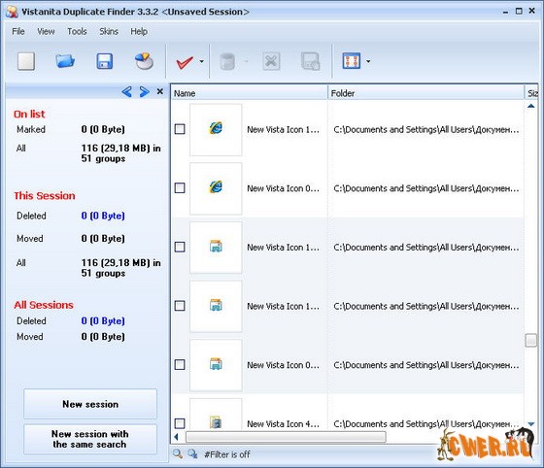Select thumbnail of New Vista Icon 4...
544x468 pixels.
(216, 415)
